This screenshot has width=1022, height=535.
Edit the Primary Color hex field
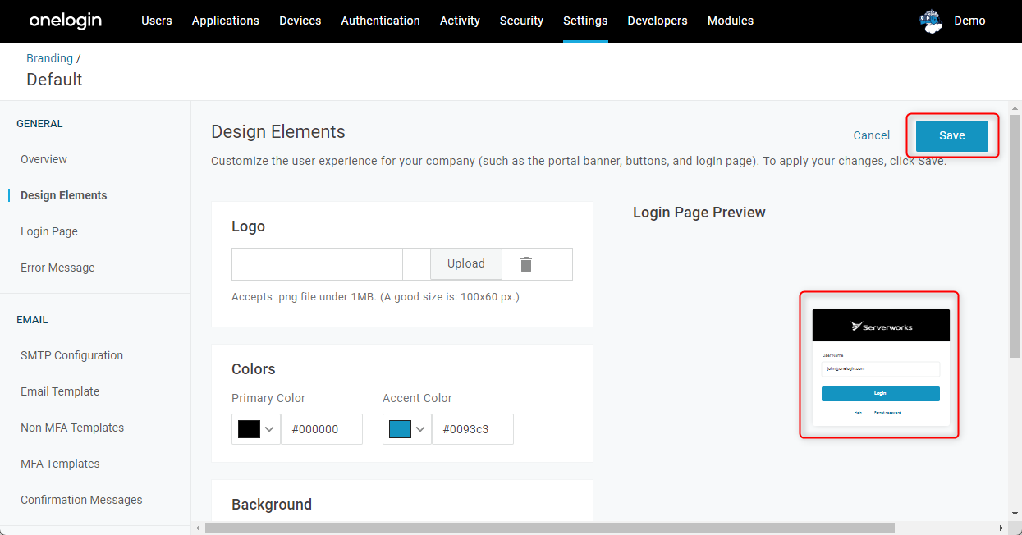tap(322, 429)
